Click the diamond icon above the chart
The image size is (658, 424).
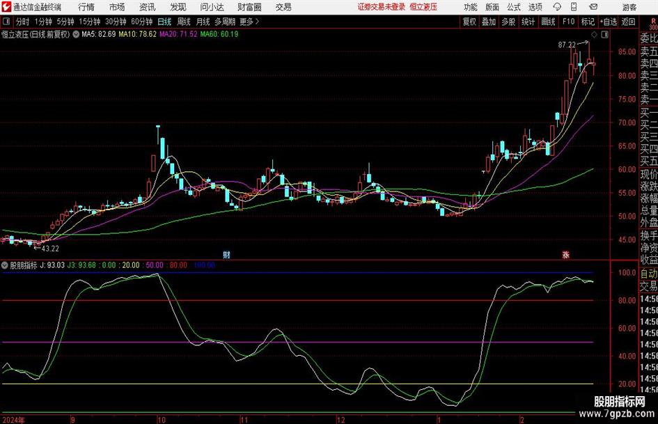594,34
